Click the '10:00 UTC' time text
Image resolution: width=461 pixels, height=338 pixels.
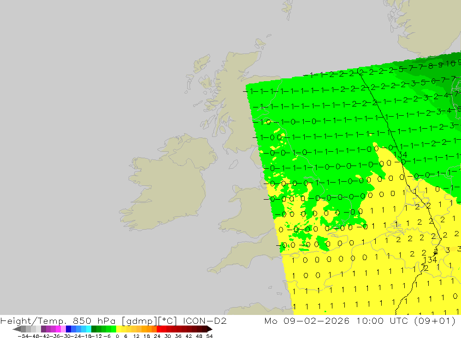point(383,320)
